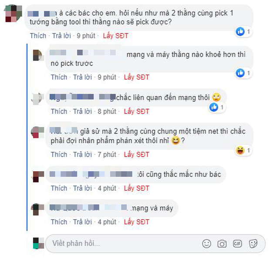
Task: View like reaction on the top comment
Action: pyautogui.click(x=243, y=31)
